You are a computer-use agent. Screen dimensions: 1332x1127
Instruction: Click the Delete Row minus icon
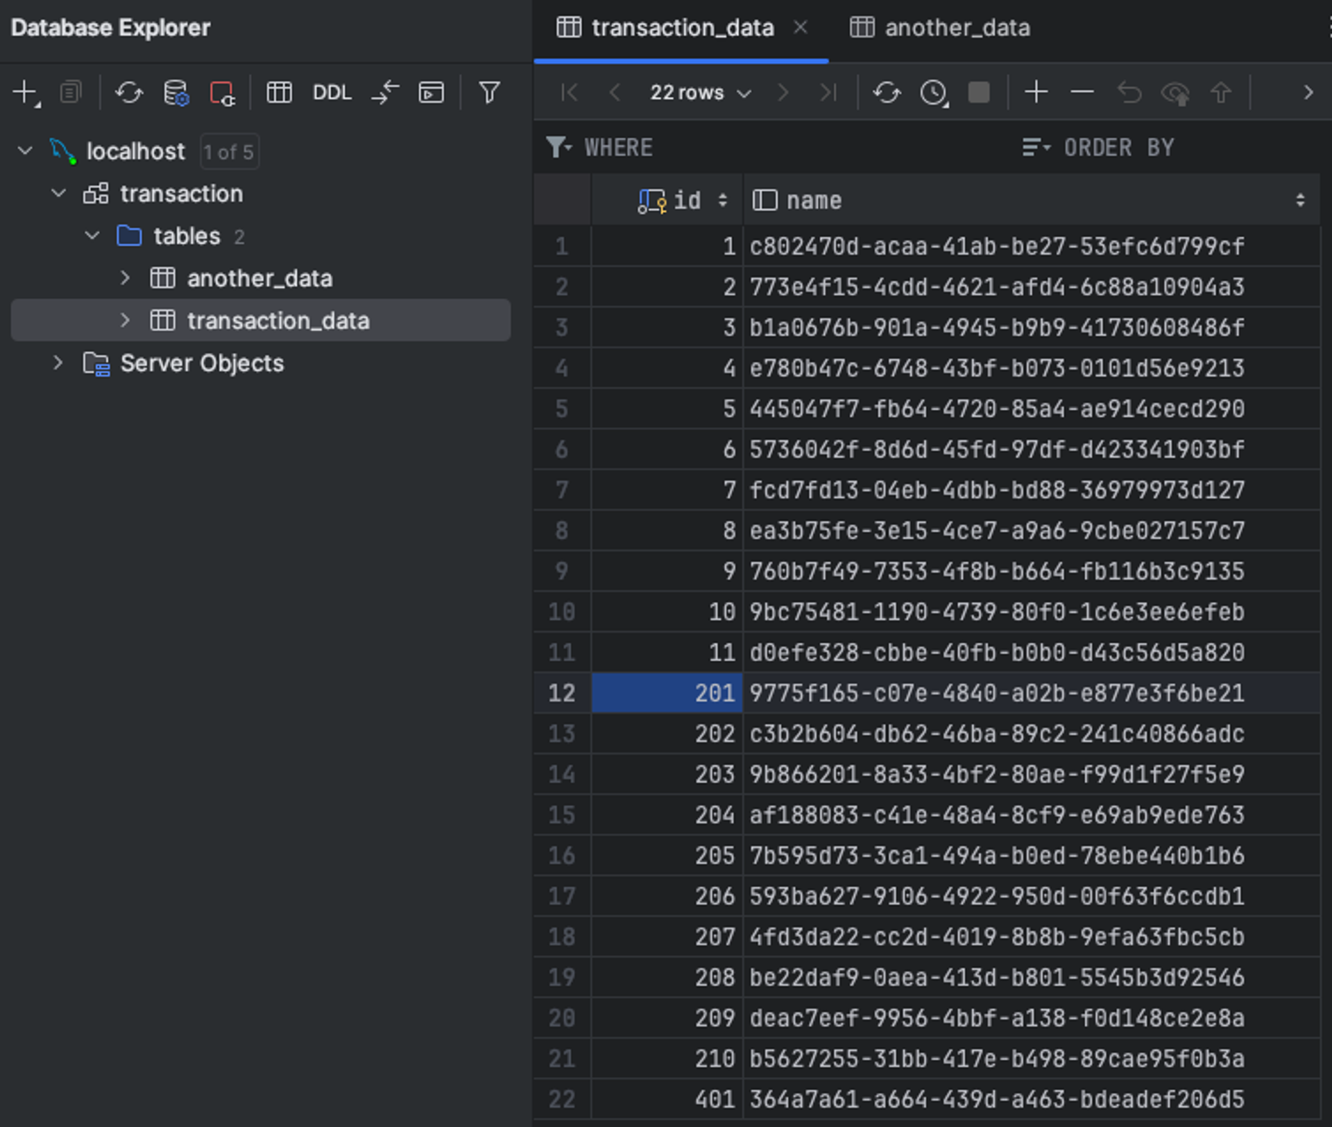[1082, 92]
